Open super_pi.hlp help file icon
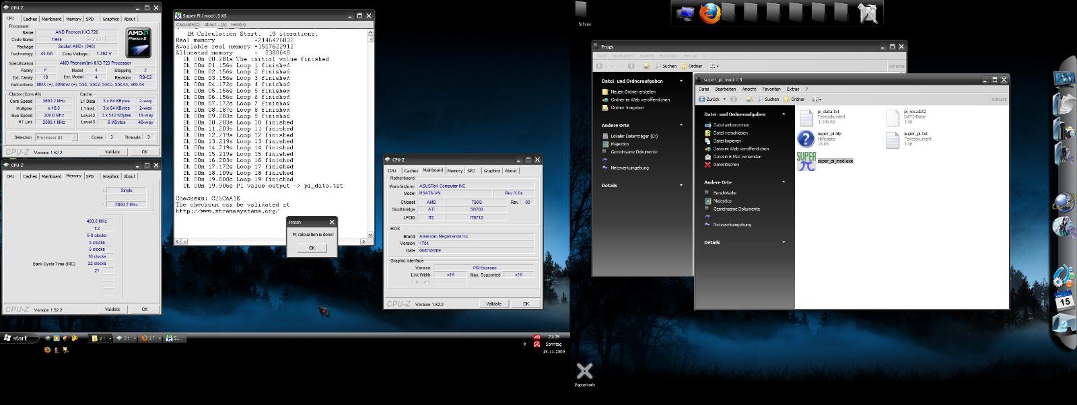 tap(806, 139)
